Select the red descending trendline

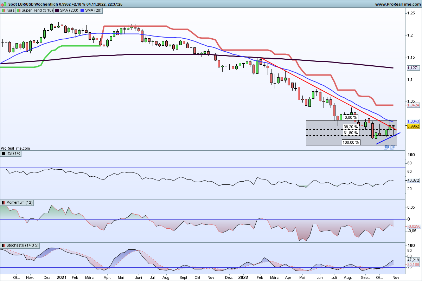click(x=329, y=94)
